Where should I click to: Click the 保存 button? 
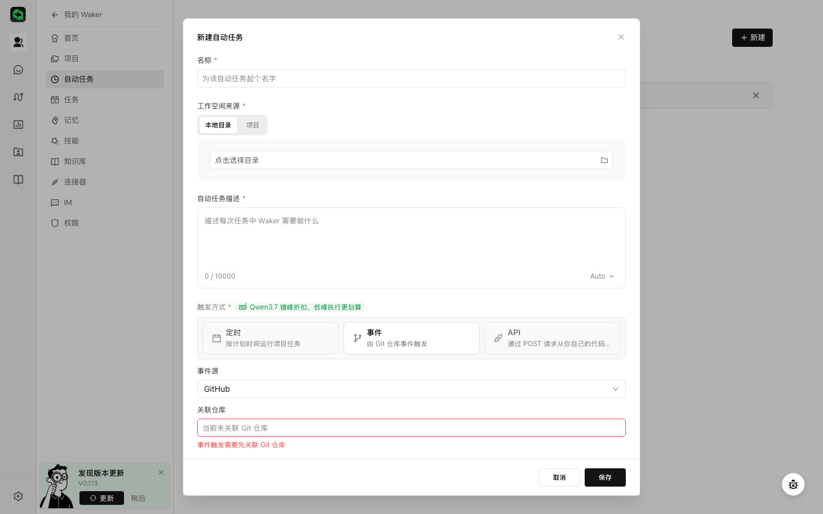pyautogui.click(x=605, y=477)
